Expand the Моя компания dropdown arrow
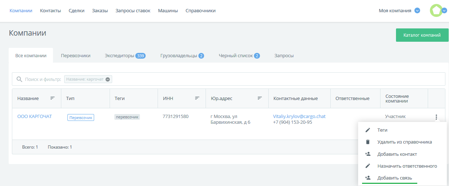This screenshot has width=449, height=186. point(417,10)
